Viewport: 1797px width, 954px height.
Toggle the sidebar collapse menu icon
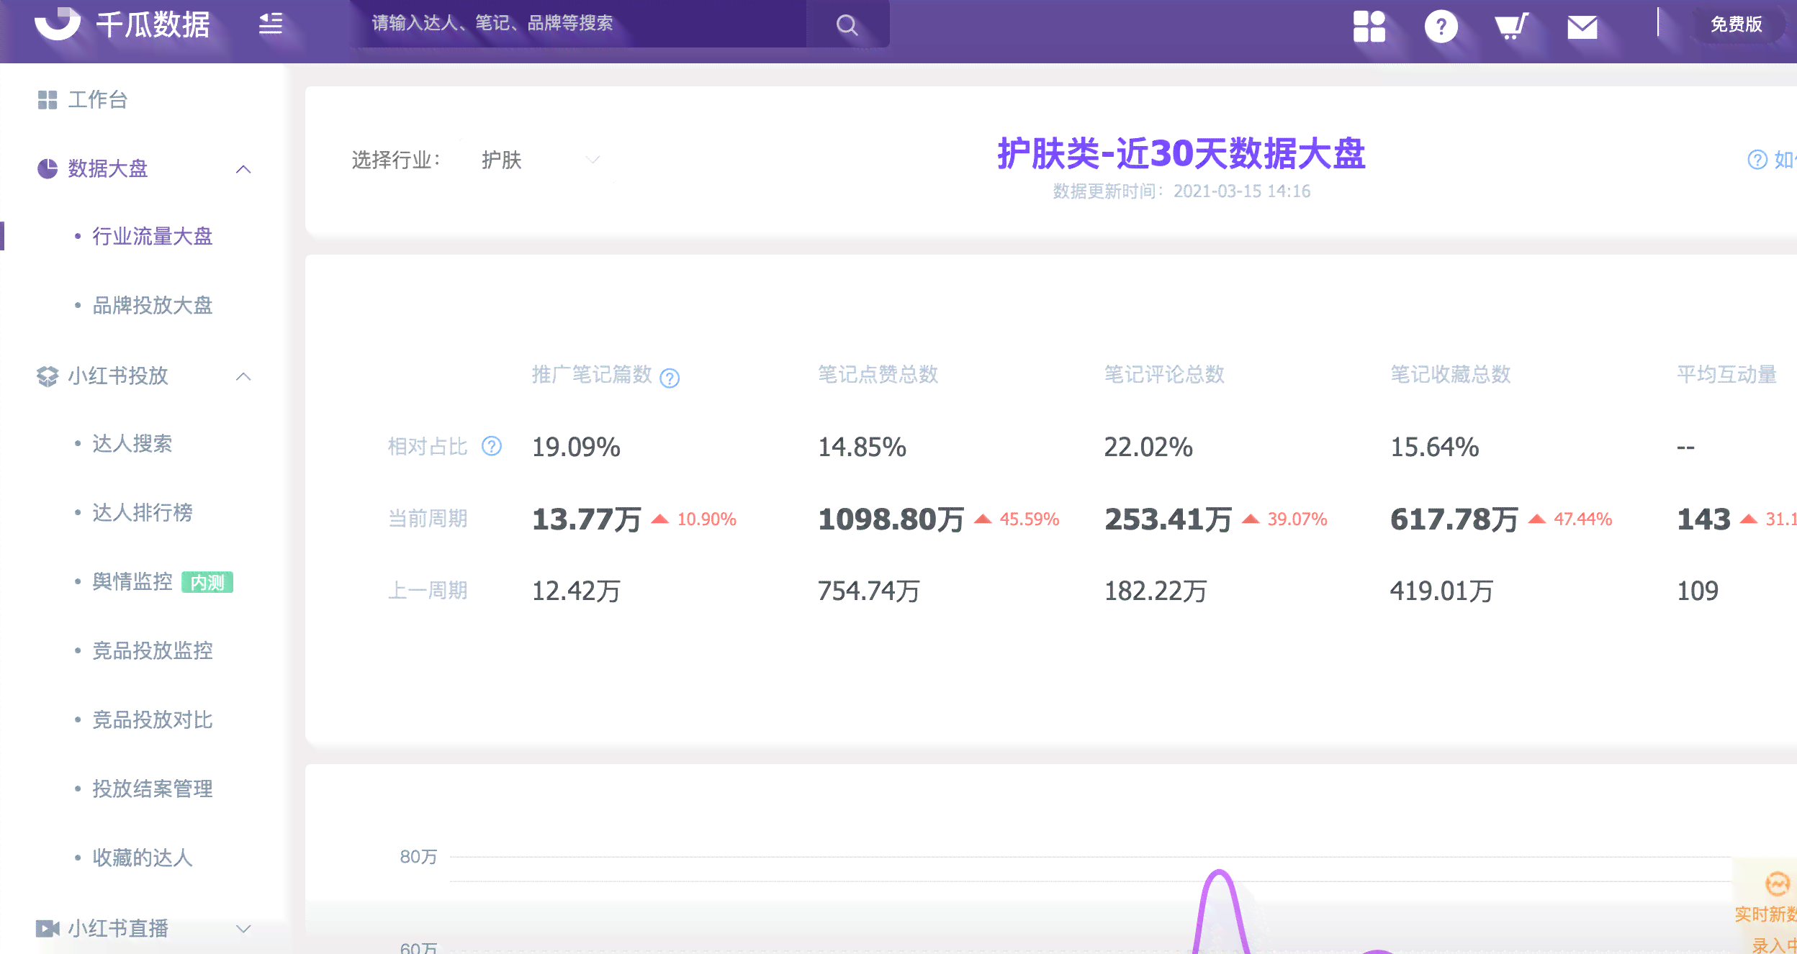click(x=271, y=24)
